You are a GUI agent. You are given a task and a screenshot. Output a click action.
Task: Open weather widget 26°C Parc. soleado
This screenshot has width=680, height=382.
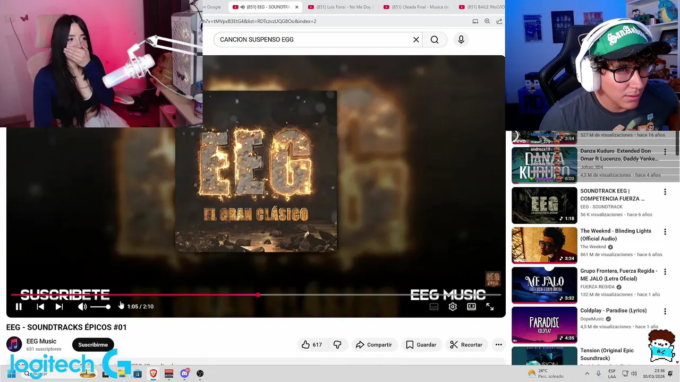545,374
